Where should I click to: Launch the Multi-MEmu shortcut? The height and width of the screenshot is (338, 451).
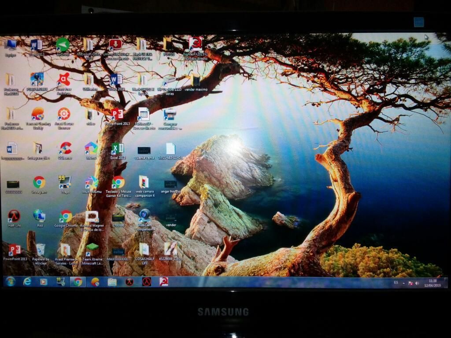92,185
